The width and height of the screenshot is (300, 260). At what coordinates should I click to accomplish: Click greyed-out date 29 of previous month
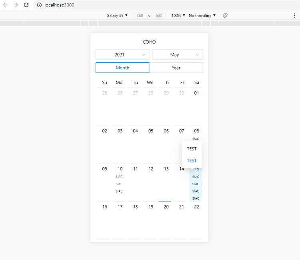click(166, 93)
